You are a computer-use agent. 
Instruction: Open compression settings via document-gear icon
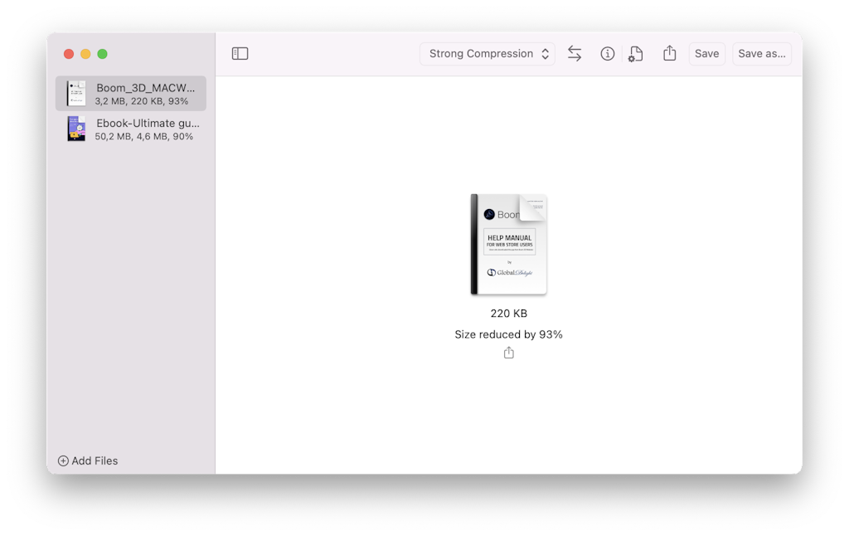[635, 53]
